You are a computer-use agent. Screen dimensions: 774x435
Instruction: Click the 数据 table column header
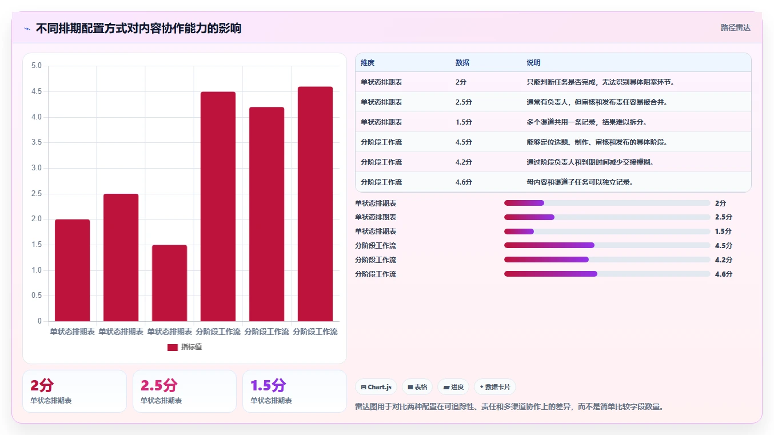462,63
